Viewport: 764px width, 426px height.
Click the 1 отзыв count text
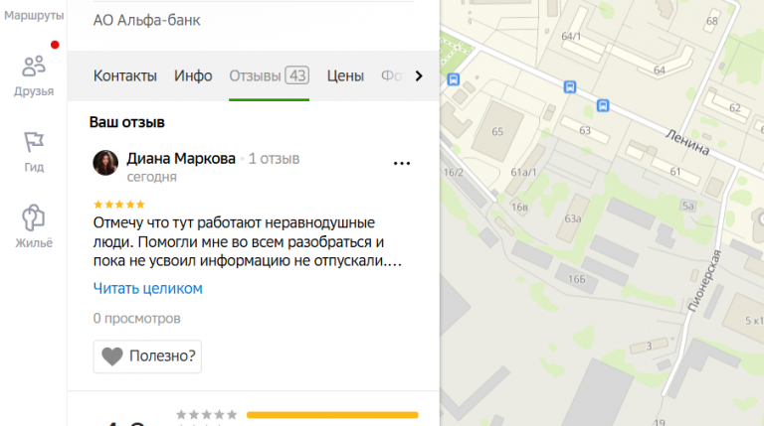click(274, 159)
